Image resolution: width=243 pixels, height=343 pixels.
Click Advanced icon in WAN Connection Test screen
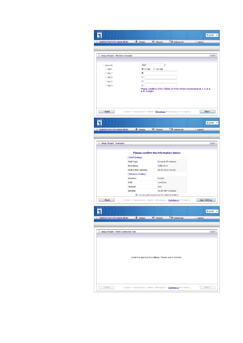click(171, 217)
